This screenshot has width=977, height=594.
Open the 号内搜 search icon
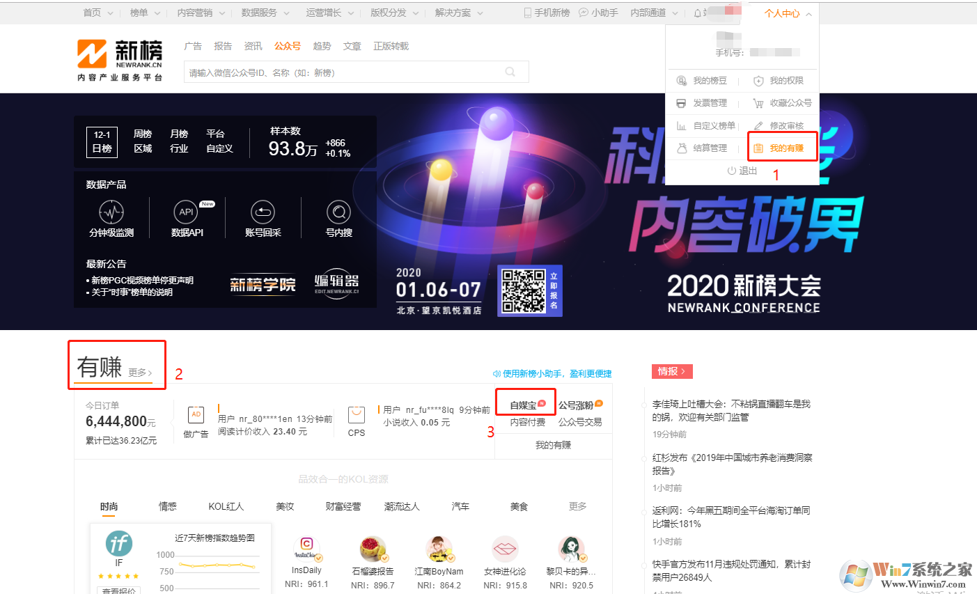[x=337, y=212]
